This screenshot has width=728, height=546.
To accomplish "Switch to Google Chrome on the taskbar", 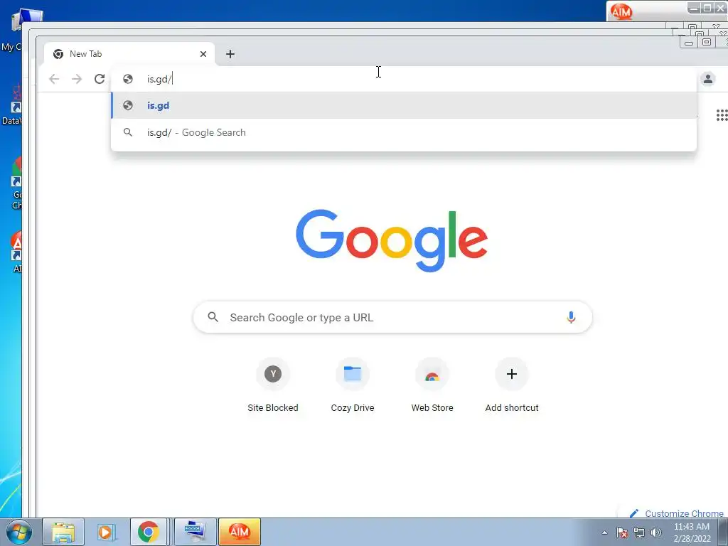I will pos(148,532).
